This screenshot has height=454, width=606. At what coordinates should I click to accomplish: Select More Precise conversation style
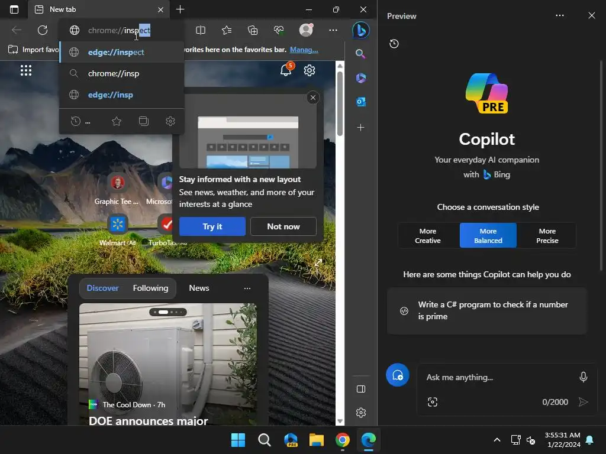(547, 235)
